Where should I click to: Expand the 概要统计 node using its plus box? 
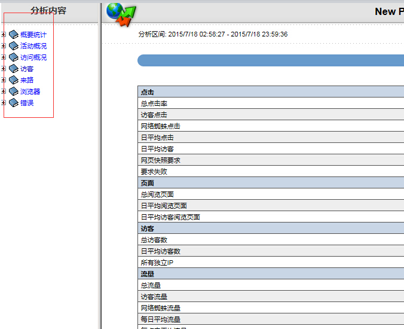tap(4, 35)
